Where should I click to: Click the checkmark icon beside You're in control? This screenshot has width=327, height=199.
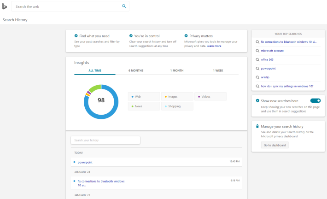[x=131, y=35]
